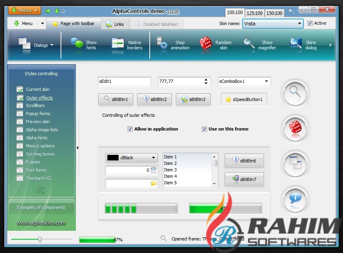Click the sBitBtn6 button
The width and height of the screenshot is (343, 253).
click(x=244, y=160)
